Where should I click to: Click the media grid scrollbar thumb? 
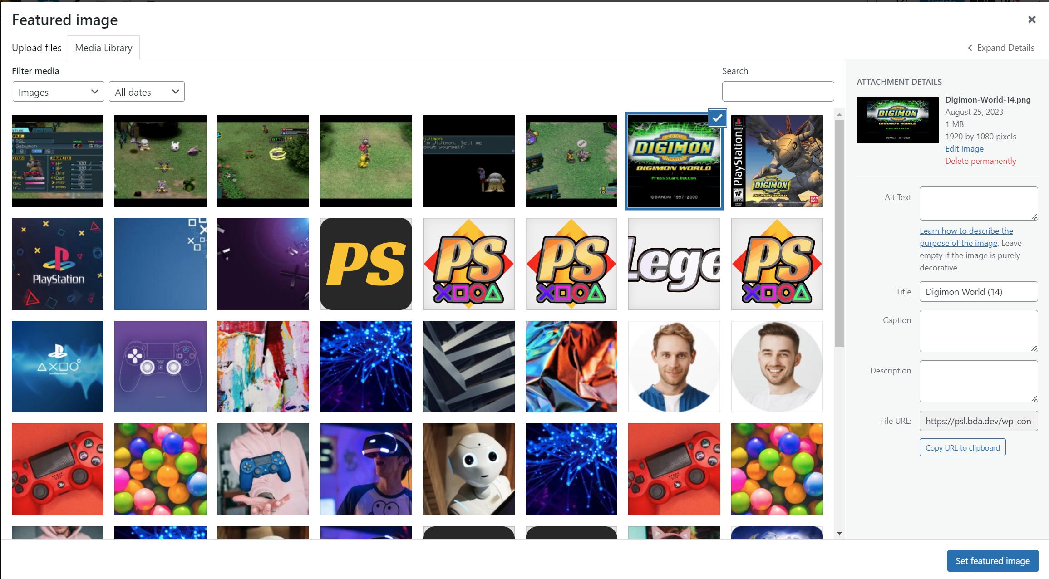coord(839,233)
